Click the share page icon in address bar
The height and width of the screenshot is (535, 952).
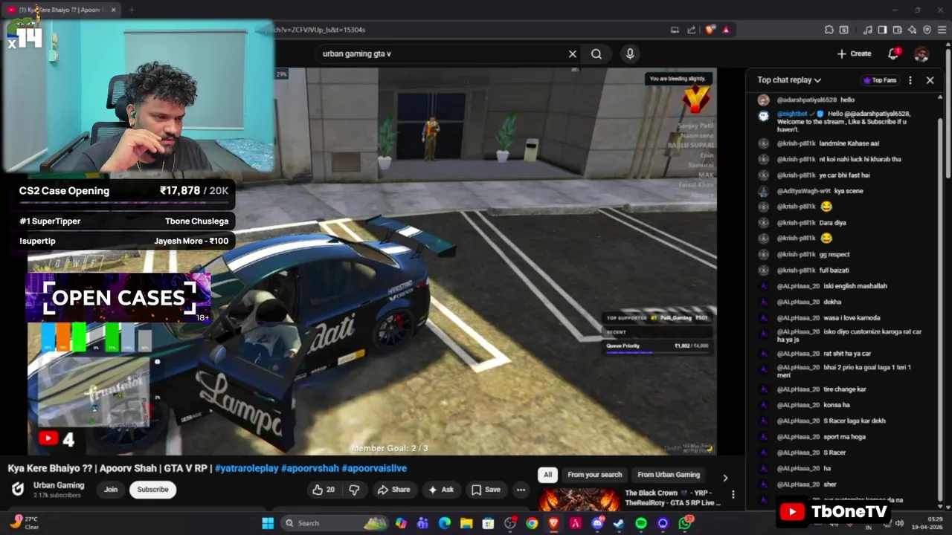point(692,30)
